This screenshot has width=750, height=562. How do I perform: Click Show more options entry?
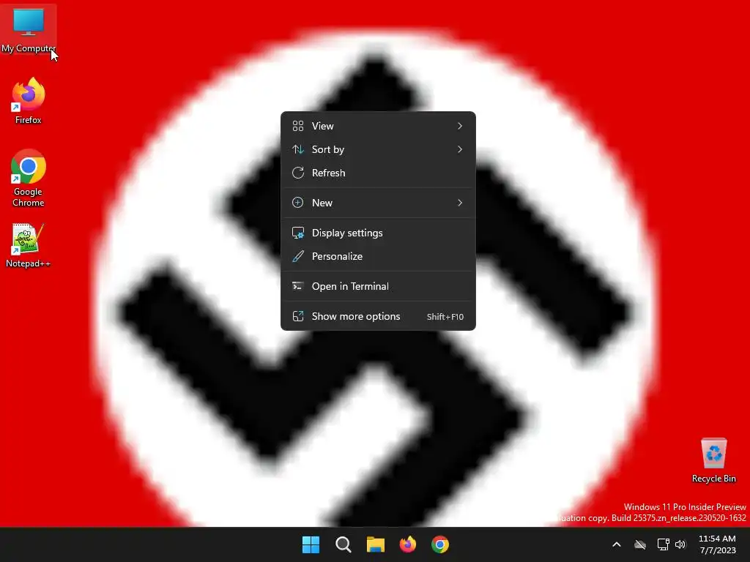378,316
